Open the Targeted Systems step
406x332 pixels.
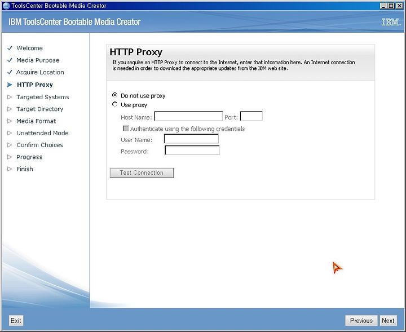(x=43, y=97)
